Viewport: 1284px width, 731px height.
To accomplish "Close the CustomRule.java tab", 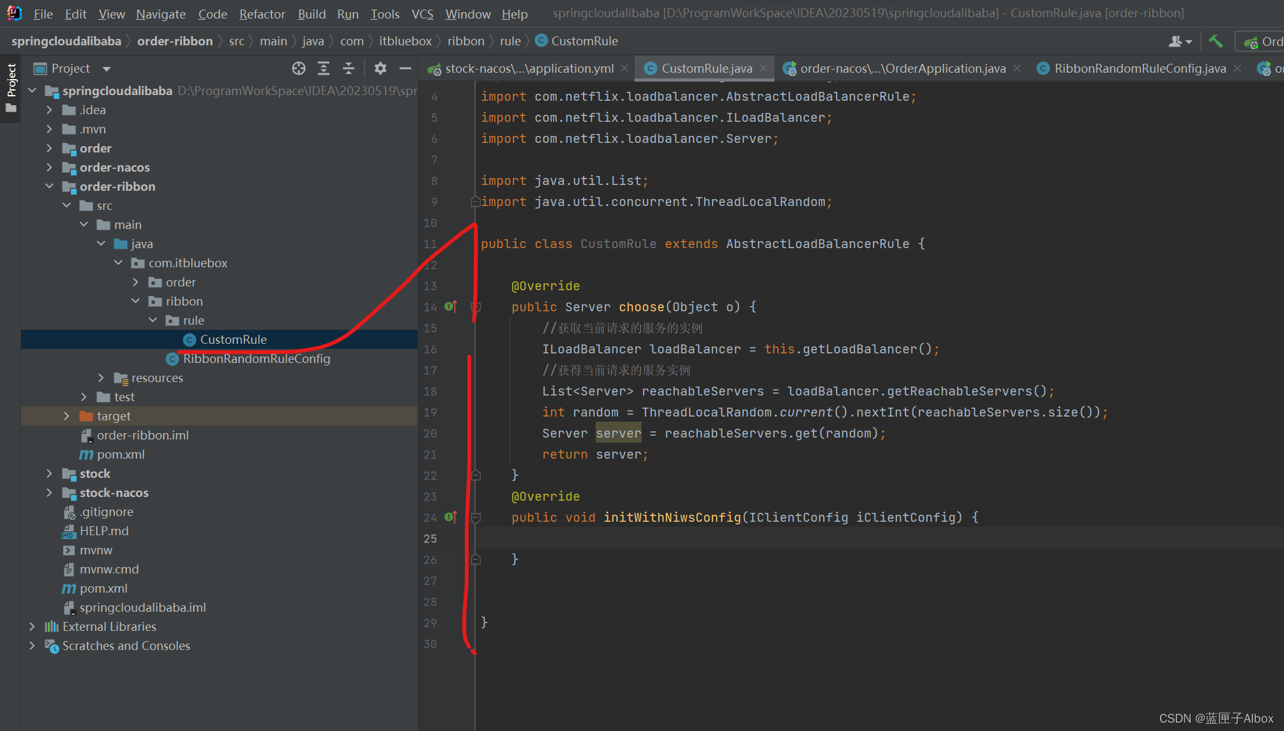I will tap(764, 68).
